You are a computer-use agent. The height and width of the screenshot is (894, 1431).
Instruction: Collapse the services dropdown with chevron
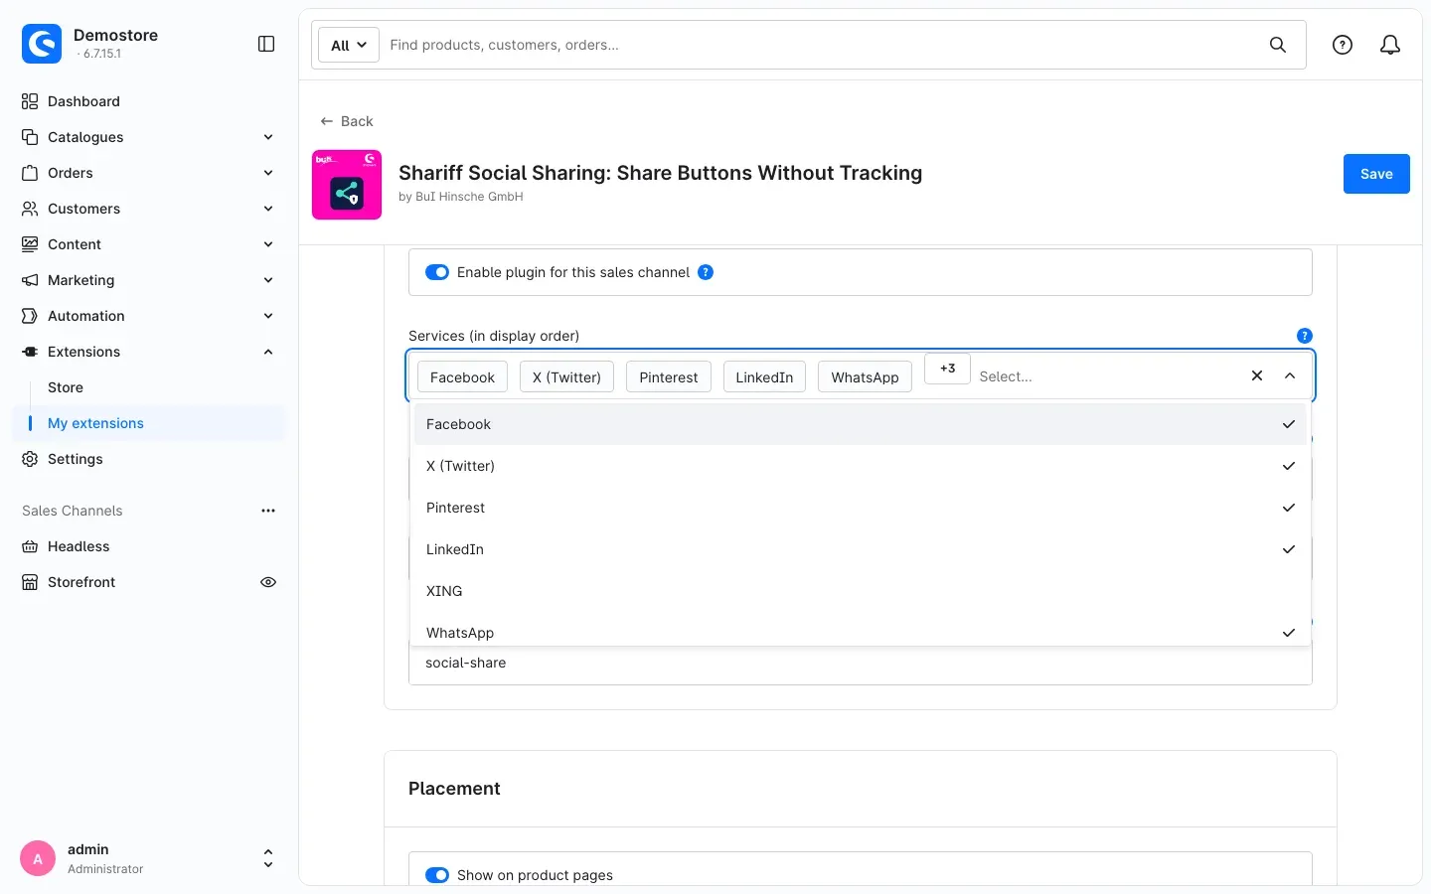1290,375
